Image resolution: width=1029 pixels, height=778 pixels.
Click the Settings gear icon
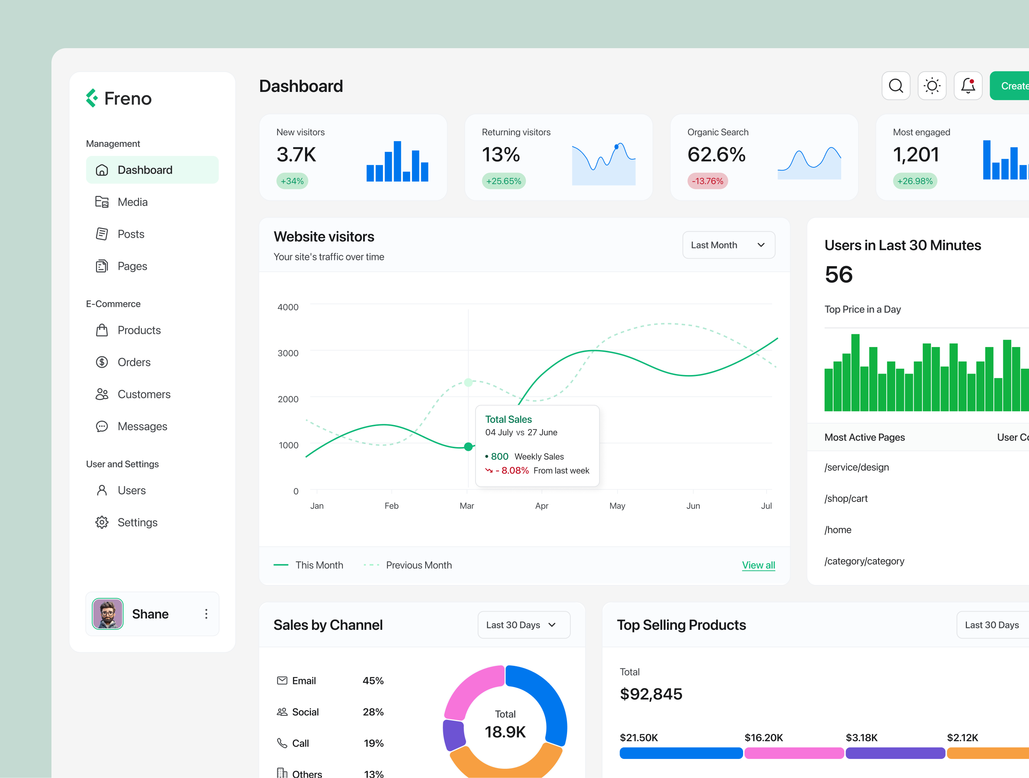[102, 522]
